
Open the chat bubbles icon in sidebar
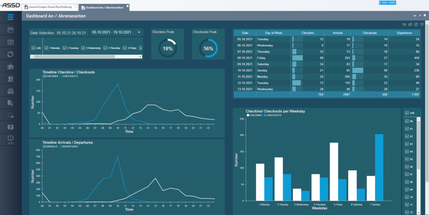click(x=10, y=115)
